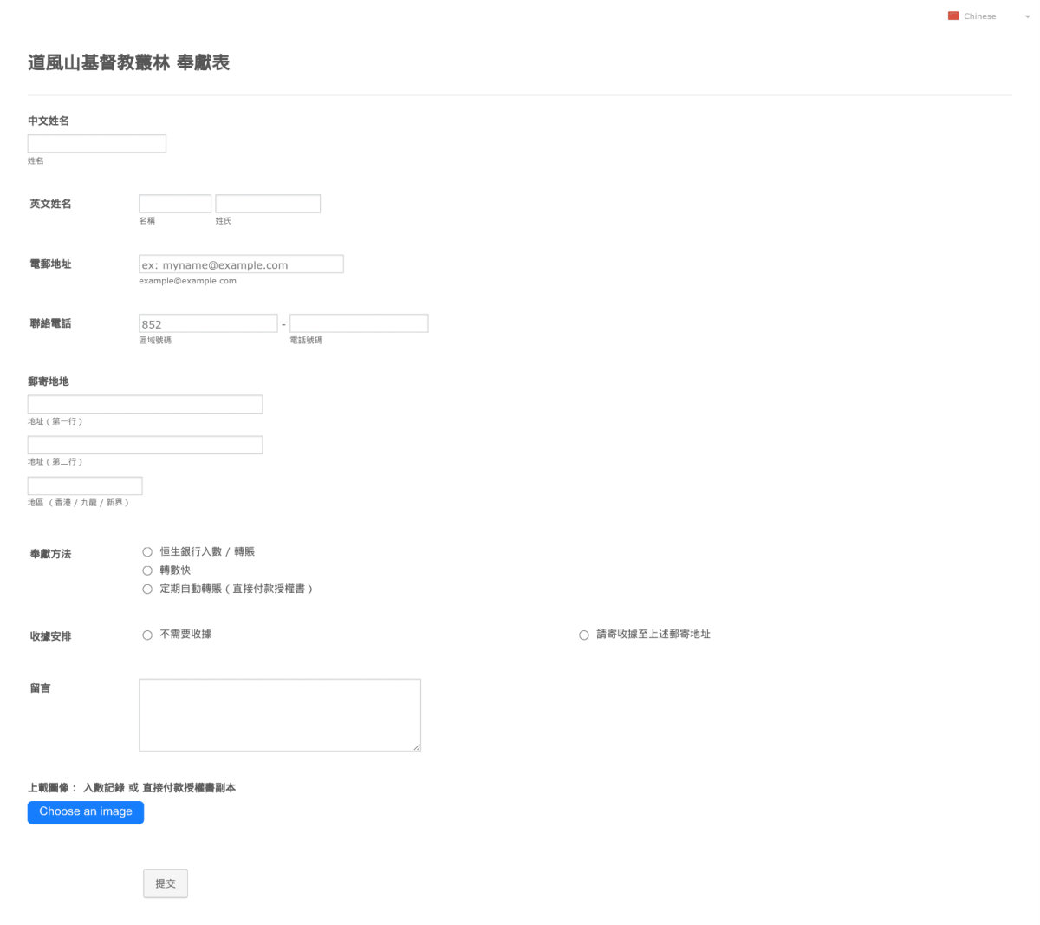1040x925 pixels.
Task: Click the 電話號碼 phone number field
Action: 358,322
